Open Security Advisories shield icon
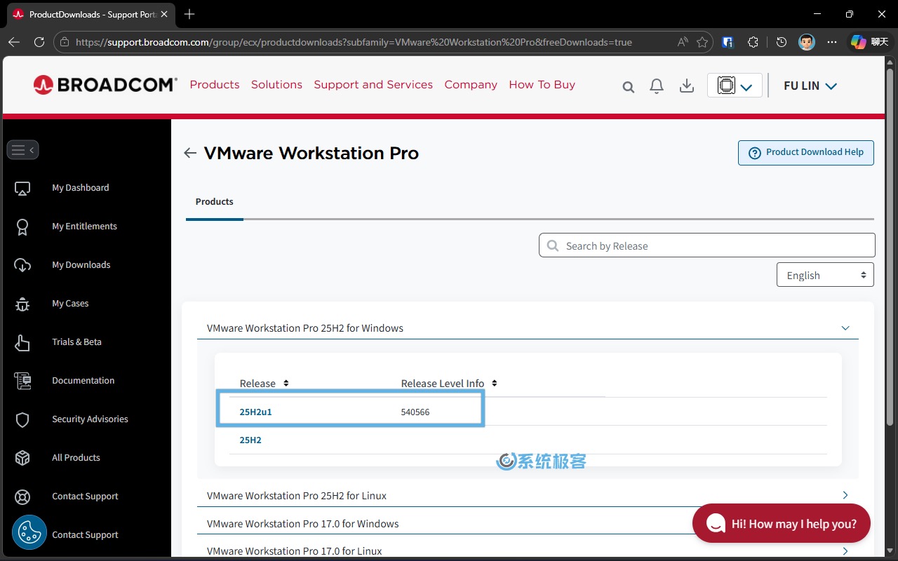898x561 pixels. pos(22,419)
